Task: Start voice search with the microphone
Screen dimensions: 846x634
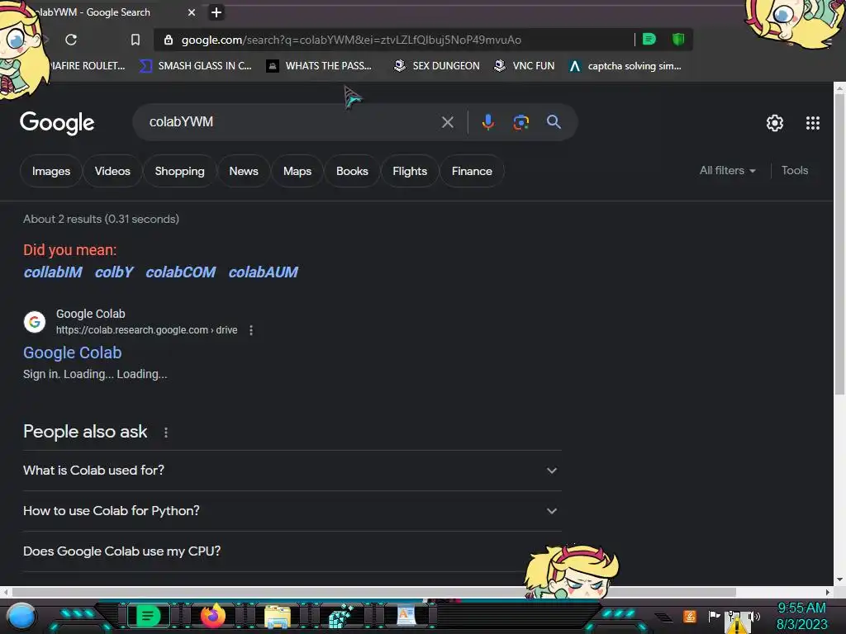Action: 487,122
